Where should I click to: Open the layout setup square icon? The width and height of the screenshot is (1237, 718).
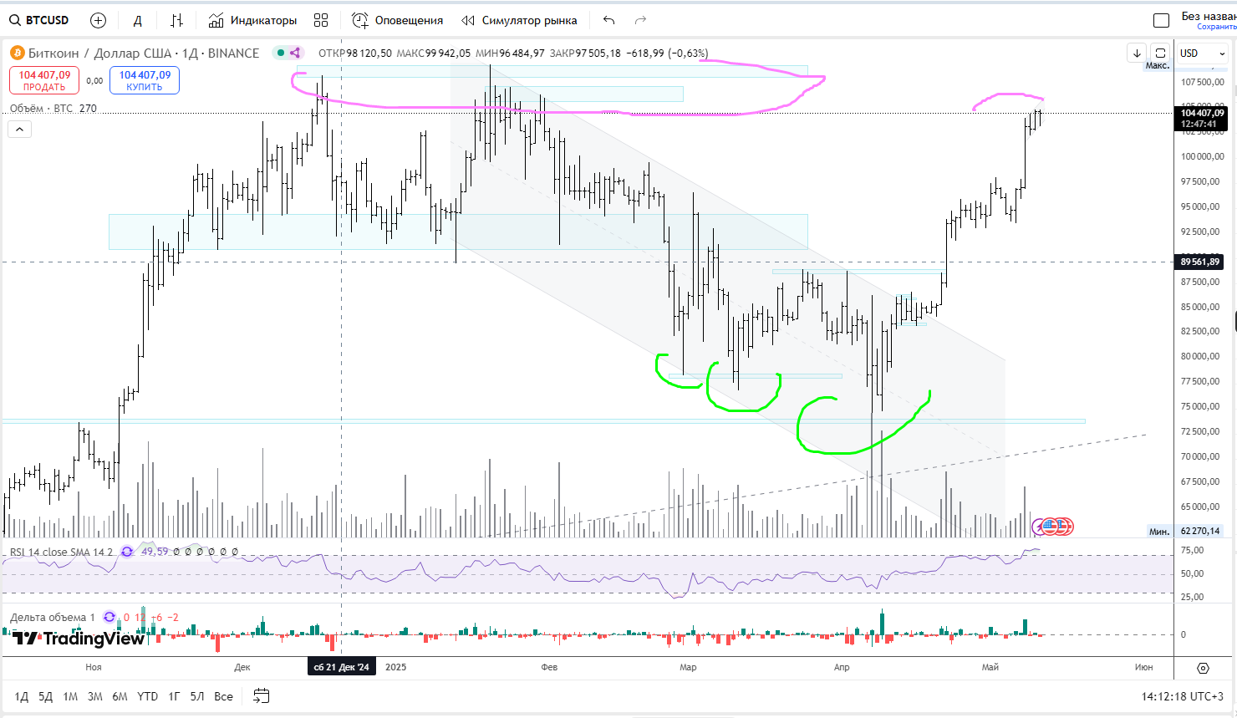[x=1161, y=21]
